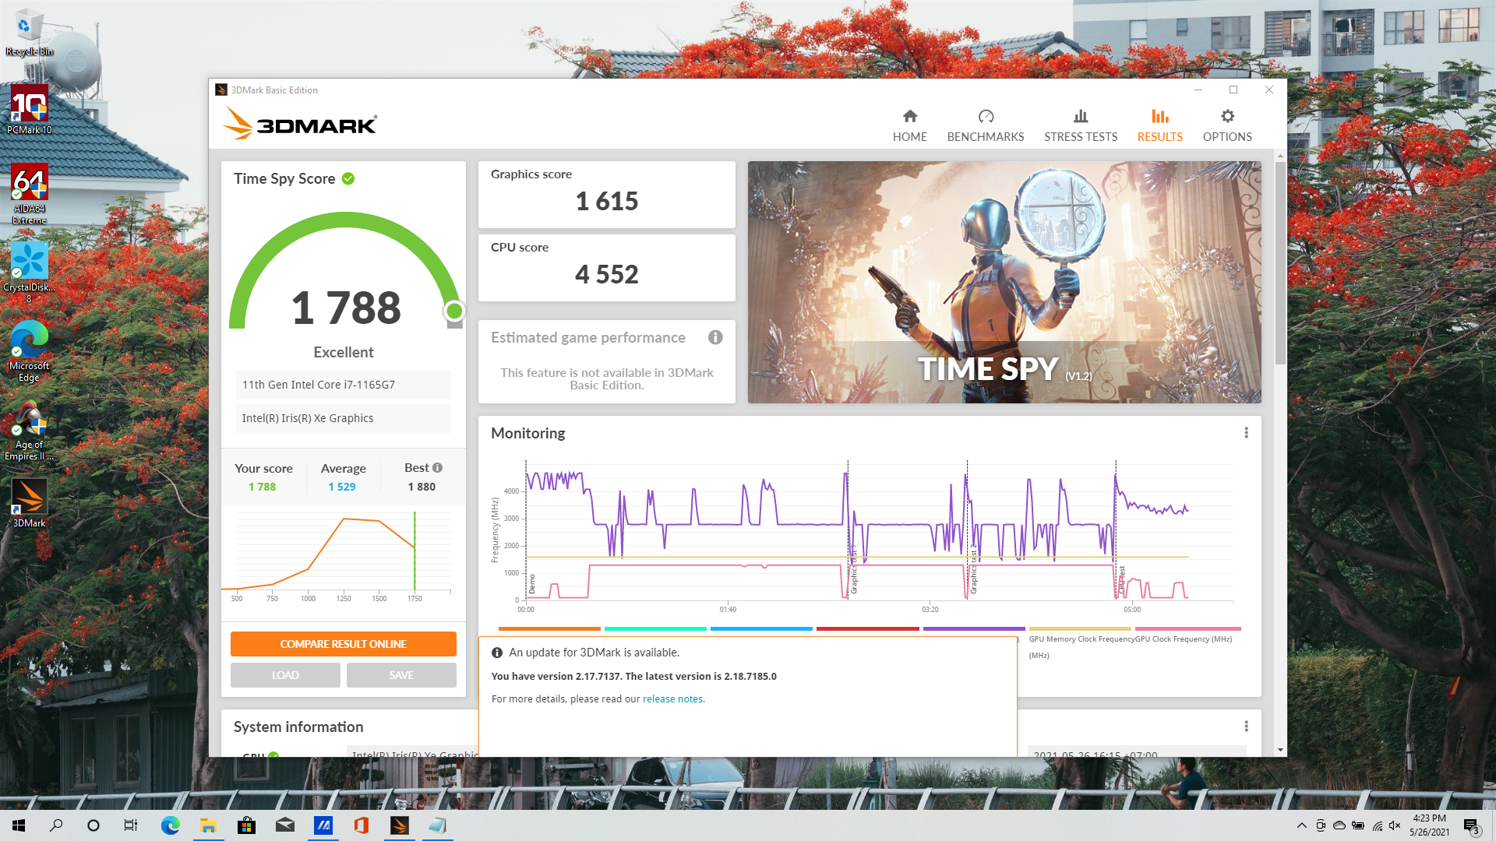
Task: Click the LOAD button
Action: [285, 675]
